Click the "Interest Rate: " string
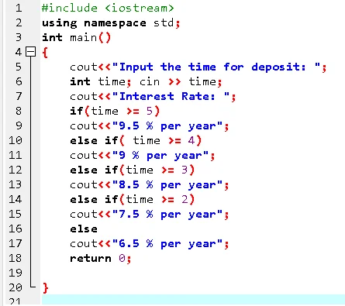 tap(171, 97)
